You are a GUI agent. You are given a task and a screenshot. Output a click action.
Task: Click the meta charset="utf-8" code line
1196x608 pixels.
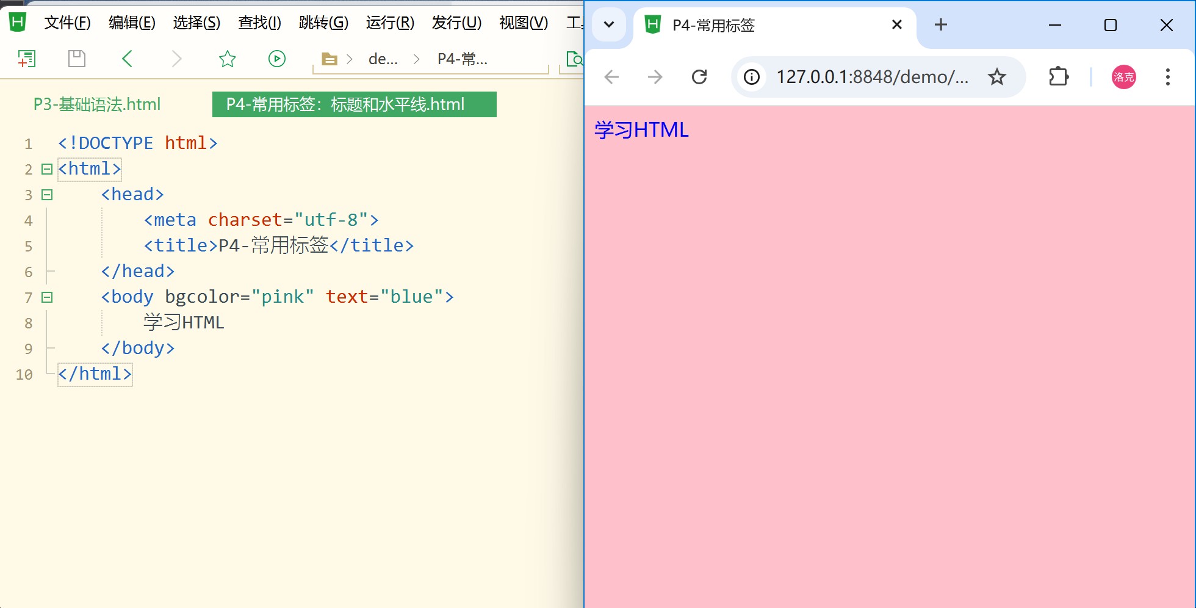[x=261, y=220]
